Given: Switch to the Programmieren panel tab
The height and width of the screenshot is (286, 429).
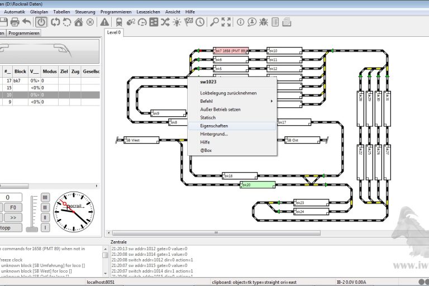Looking at the screenshot, I should click(24, 33).
